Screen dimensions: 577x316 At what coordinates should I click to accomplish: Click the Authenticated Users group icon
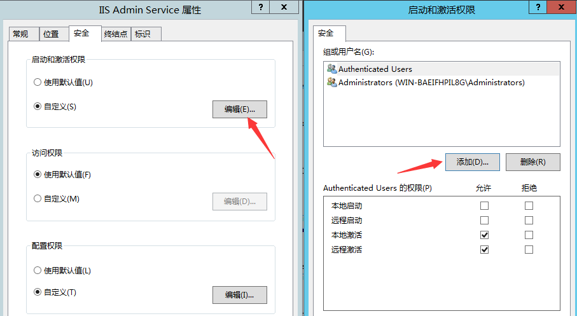pyautogui.click(x=331, y=69)
